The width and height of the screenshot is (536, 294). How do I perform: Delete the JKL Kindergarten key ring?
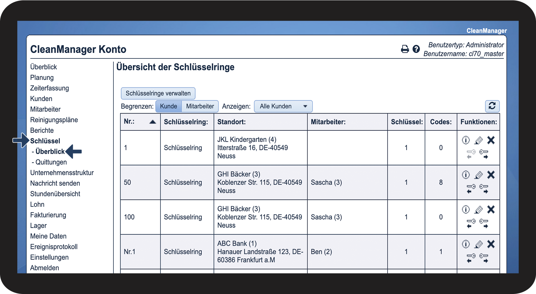[x=491, y=140]
